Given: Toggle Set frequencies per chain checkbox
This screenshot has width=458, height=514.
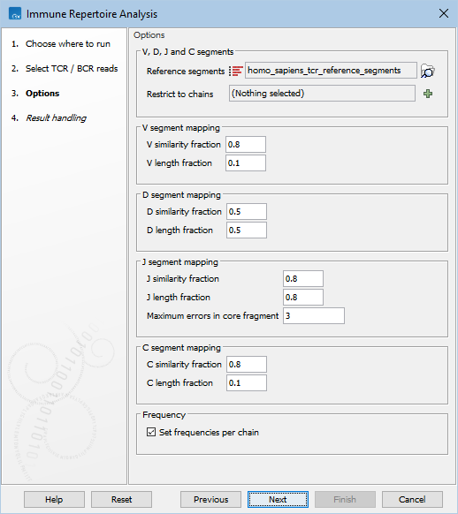Looking at the screenshot, I should pos(151,432).
